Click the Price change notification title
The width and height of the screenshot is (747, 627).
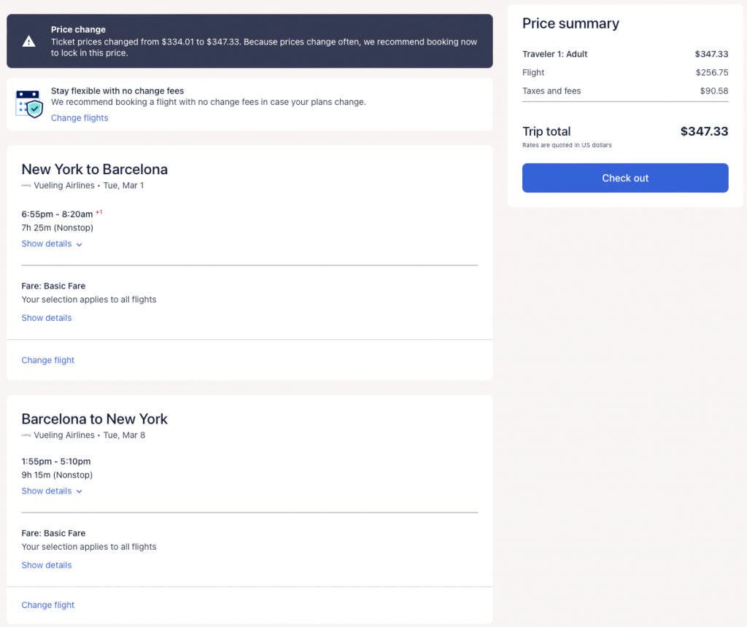pos(78,30)
